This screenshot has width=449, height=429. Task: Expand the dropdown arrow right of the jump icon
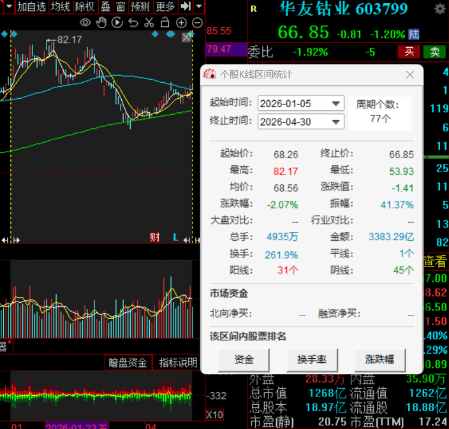(199, 6)
